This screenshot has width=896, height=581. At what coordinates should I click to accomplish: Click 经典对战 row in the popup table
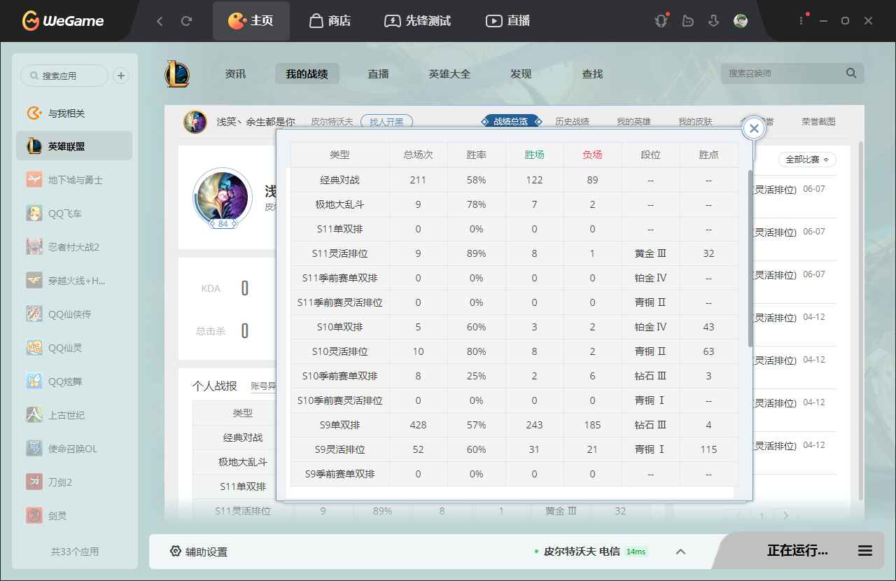(514, 180)
